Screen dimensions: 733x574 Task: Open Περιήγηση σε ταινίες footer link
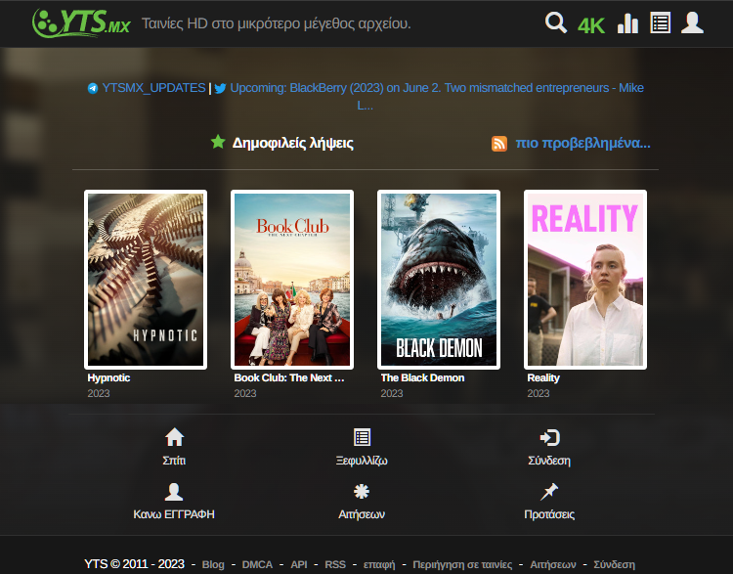[462, 564]
